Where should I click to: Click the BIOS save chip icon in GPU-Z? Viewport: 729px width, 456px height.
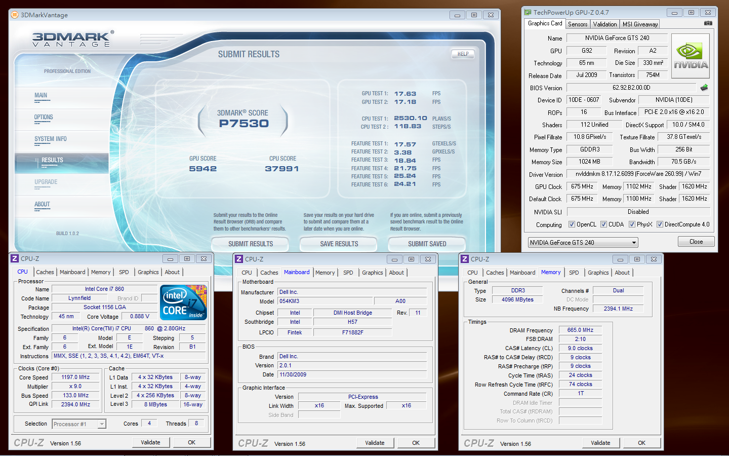point(704,88)
